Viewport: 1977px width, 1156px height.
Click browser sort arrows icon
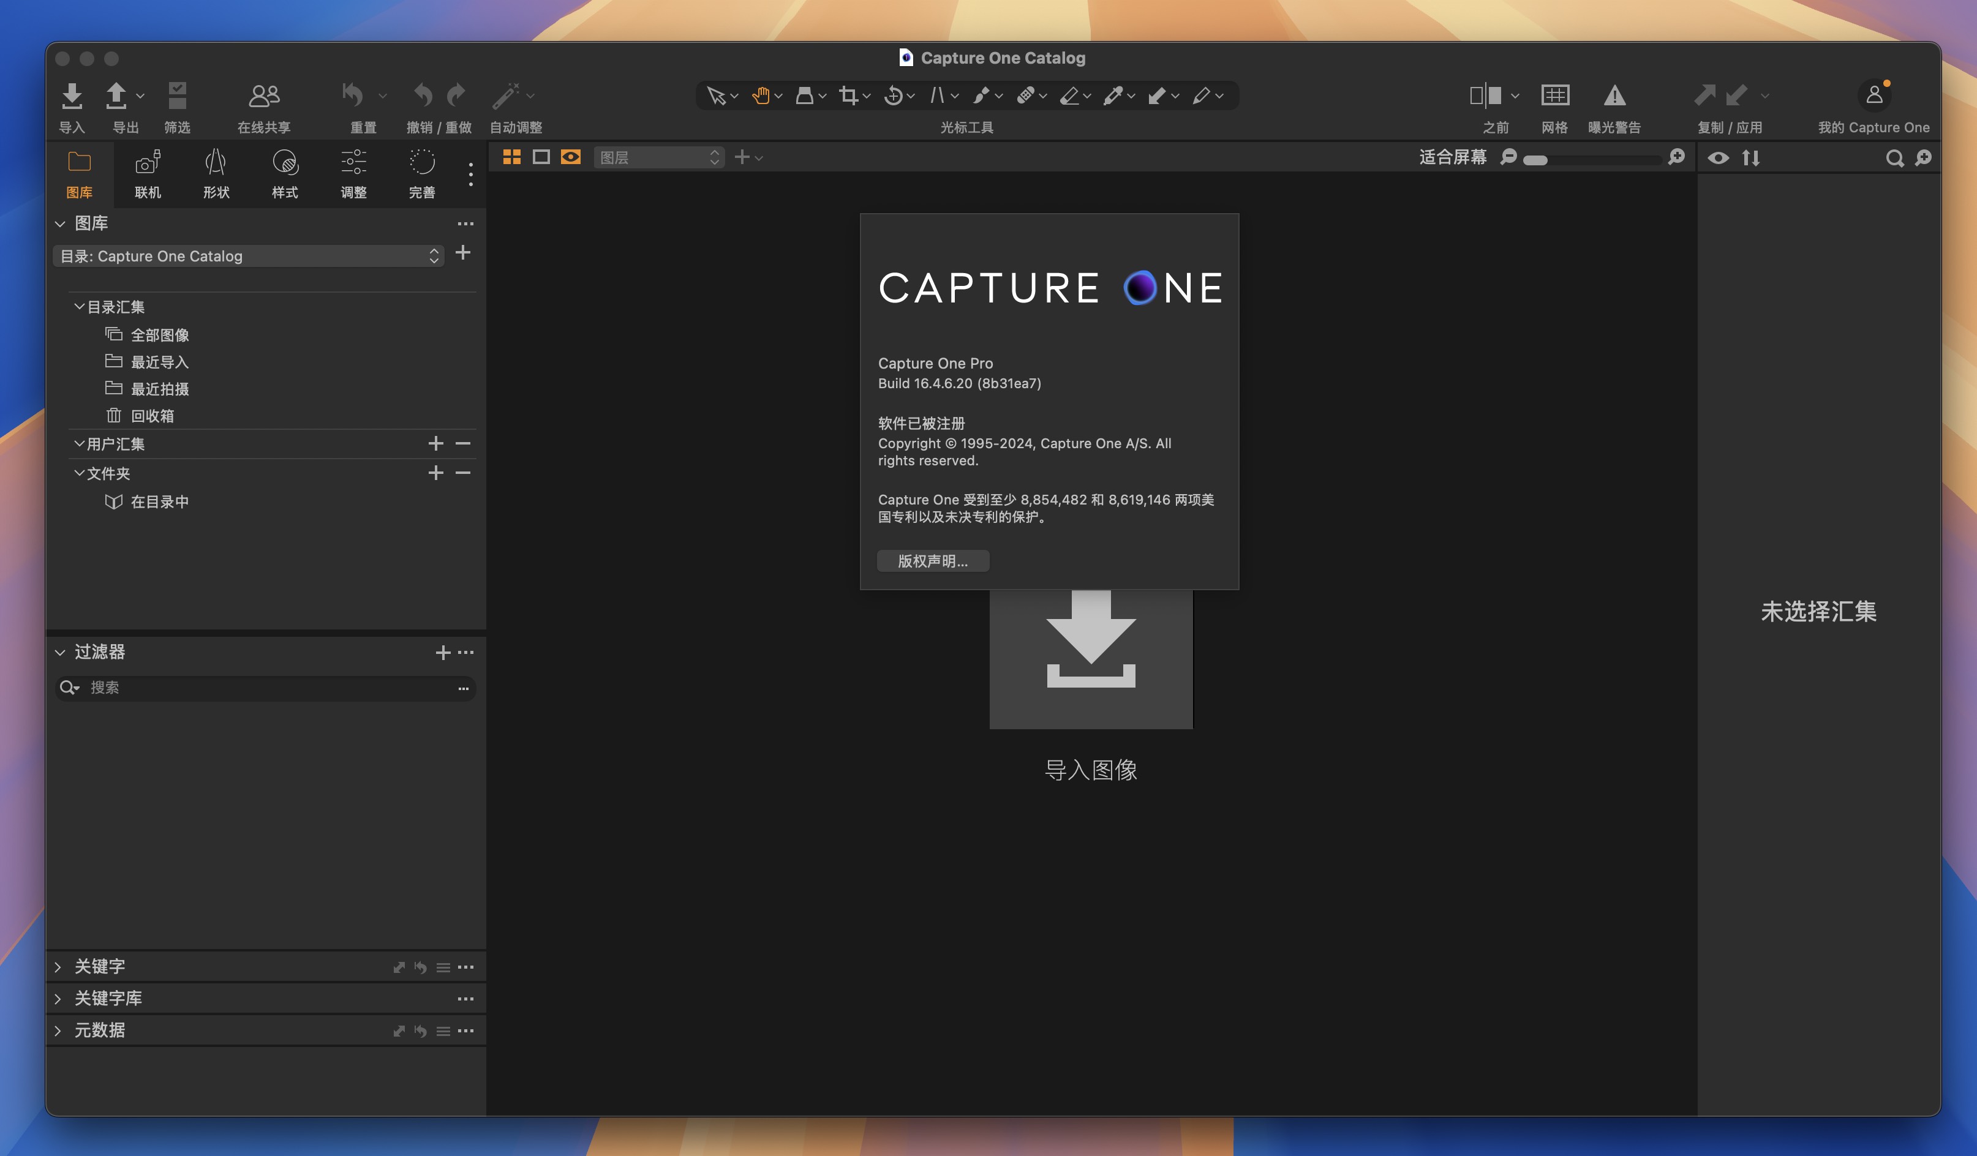click(x=1750, y=159)
